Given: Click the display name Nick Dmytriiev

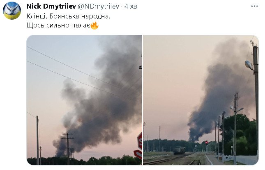Looking at the screenshot, I should point(52,7).
